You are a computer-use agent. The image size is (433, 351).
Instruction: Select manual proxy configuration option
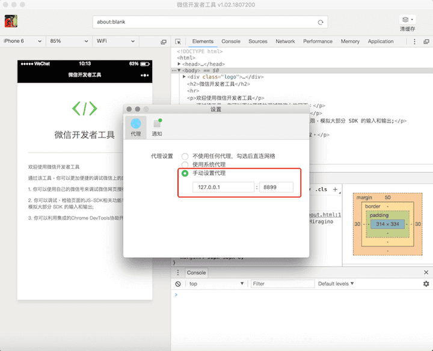click(x=185, y=173)
